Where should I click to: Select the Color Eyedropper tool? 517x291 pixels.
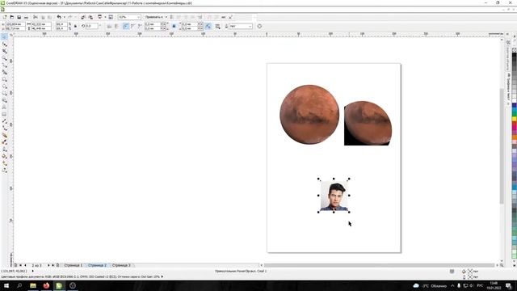coord(4,142)
